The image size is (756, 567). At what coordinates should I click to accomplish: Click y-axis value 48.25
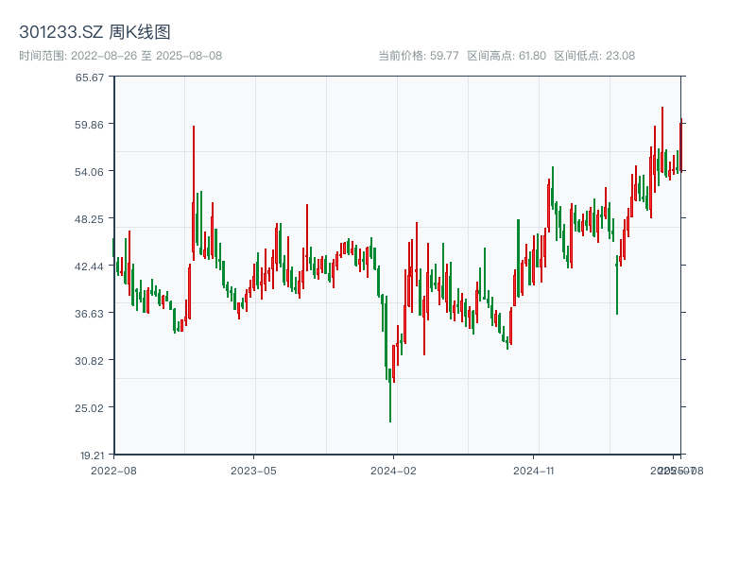[x=89, y=219]
